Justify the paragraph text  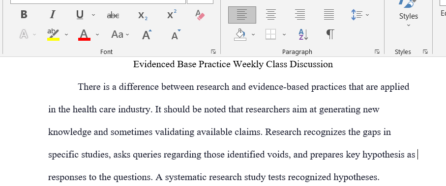coord(329,15)
